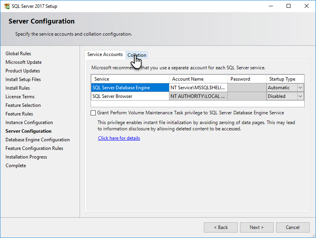Select the Service Accounts tab
The height and width of the screenshot is (238, 316).
tap(105, 54)
